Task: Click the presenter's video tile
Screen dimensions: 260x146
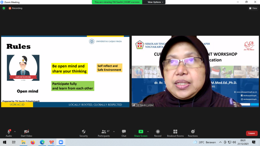Action: pos(195,71)
